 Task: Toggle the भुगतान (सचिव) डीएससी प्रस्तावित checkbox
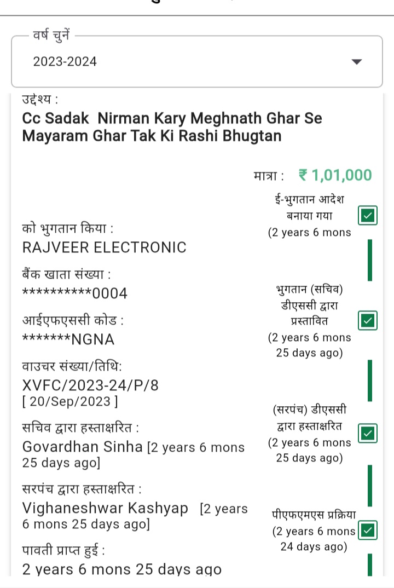(368, 320)
